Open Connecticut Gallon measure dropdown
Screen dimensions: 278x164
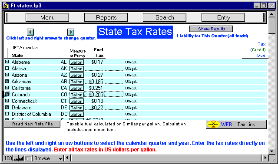point(76,101)
